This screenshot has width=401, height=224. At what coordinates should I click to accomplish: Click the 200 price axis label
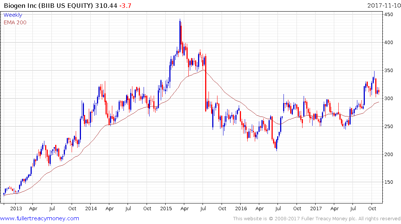point(389,154)
